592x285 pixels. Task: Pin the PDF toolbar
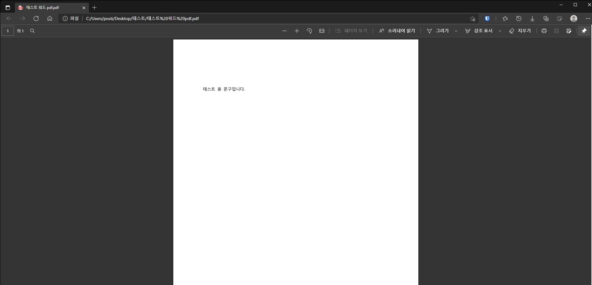[584, 31]
